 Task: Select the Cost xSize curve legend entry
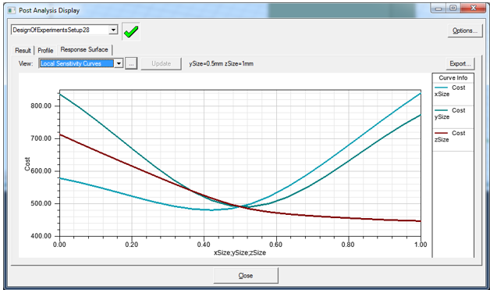click(453, 91)
